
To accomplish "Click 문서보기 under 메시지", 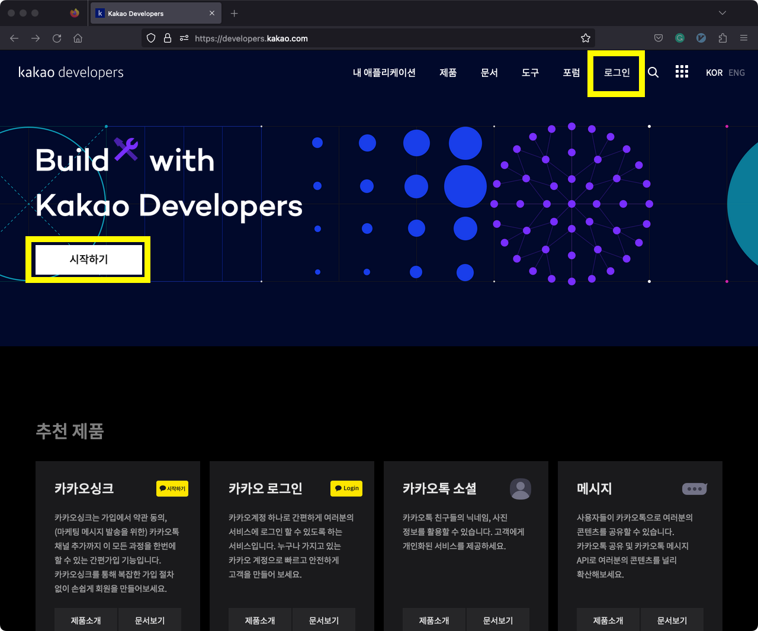I will point(672,620).
